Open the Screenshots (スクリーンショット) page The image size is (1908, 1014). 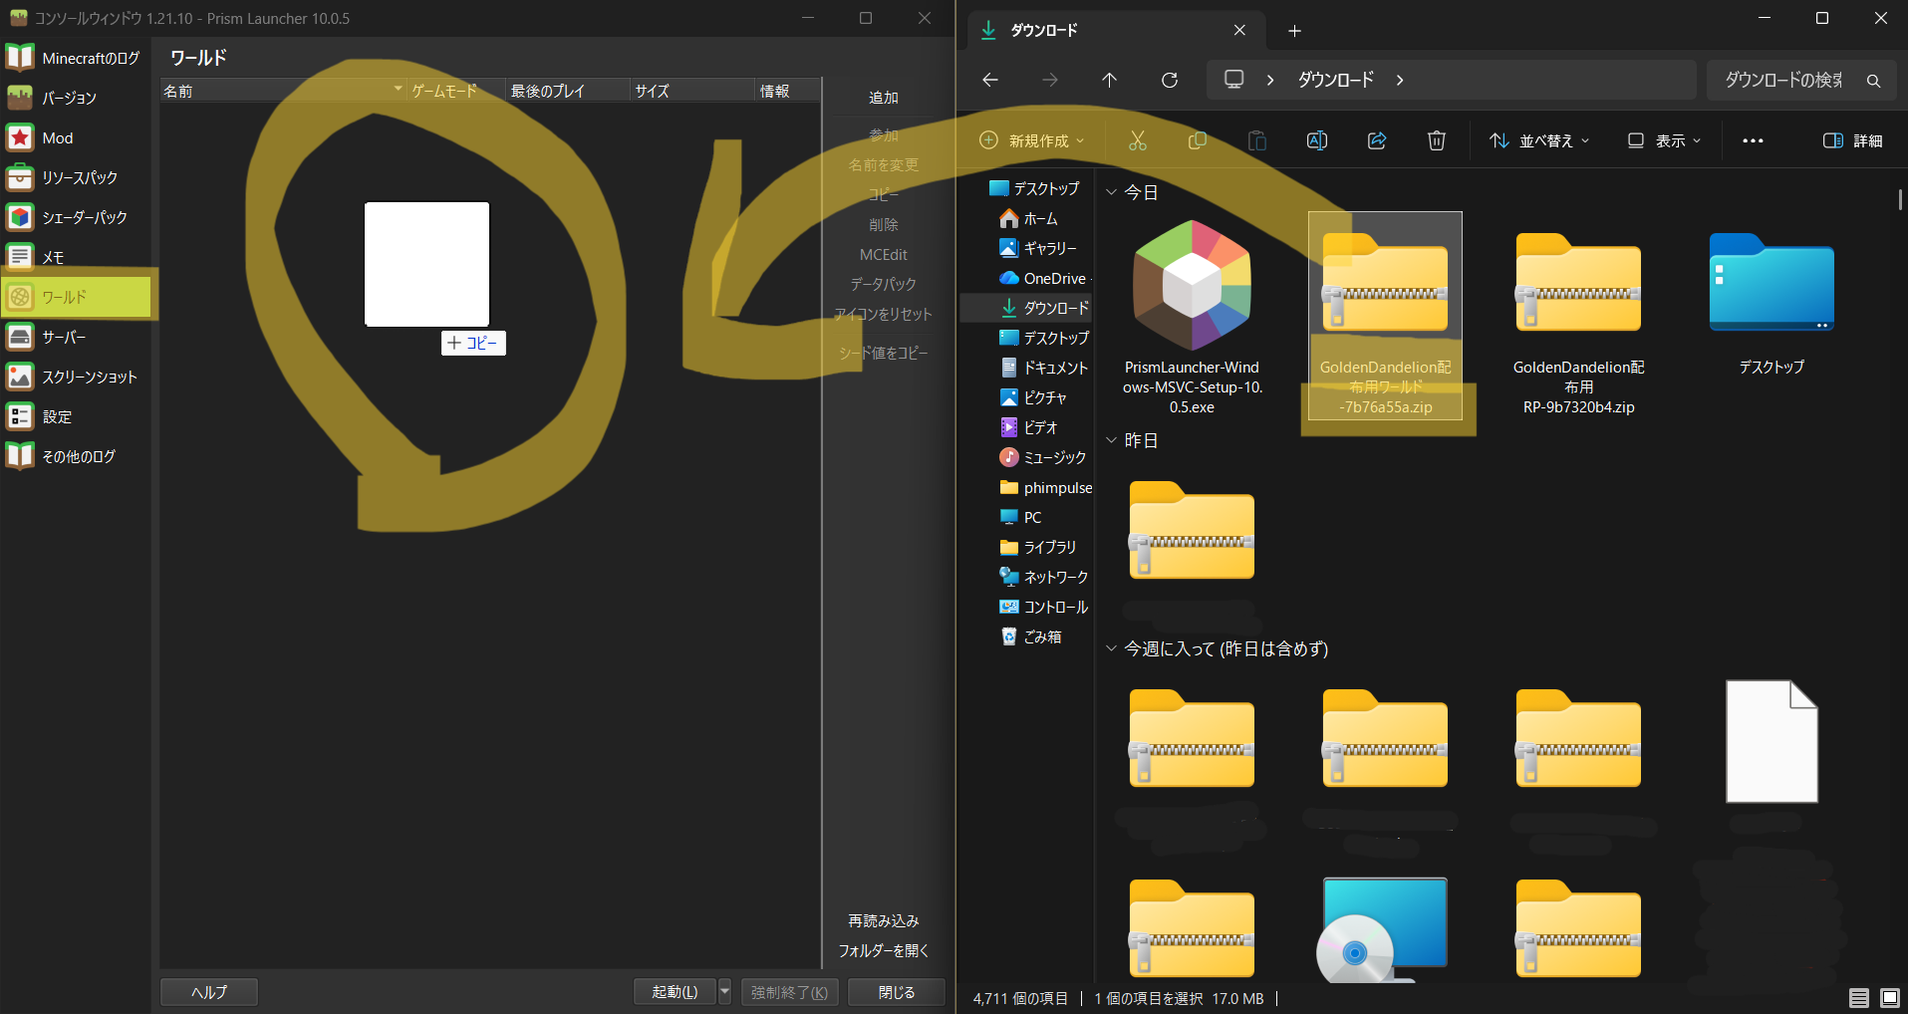coord(89,377)
